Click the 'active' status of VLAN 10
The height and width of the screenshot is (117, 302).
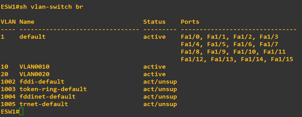[154, 67]
